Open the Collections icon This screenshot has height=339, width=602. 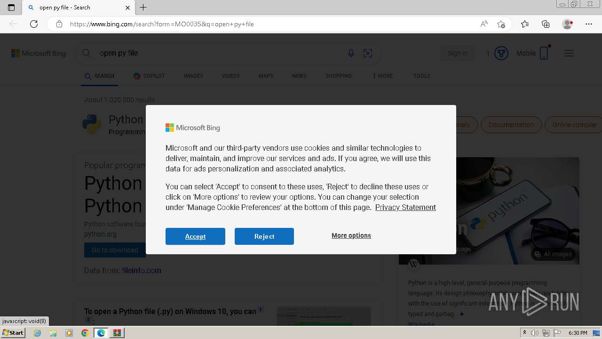tap(546, 24)
